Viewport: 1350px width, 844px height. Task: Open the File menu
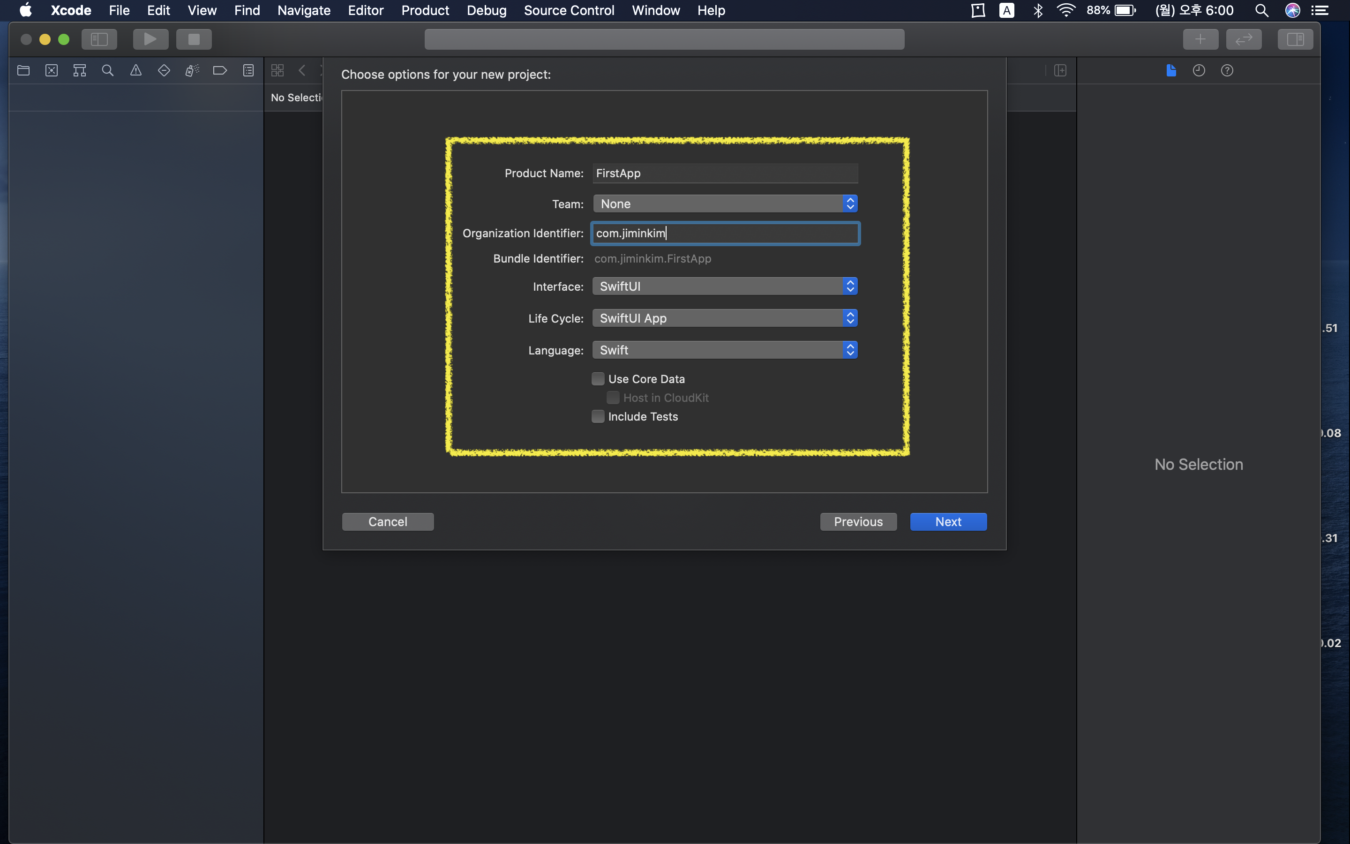click(120, 10)
